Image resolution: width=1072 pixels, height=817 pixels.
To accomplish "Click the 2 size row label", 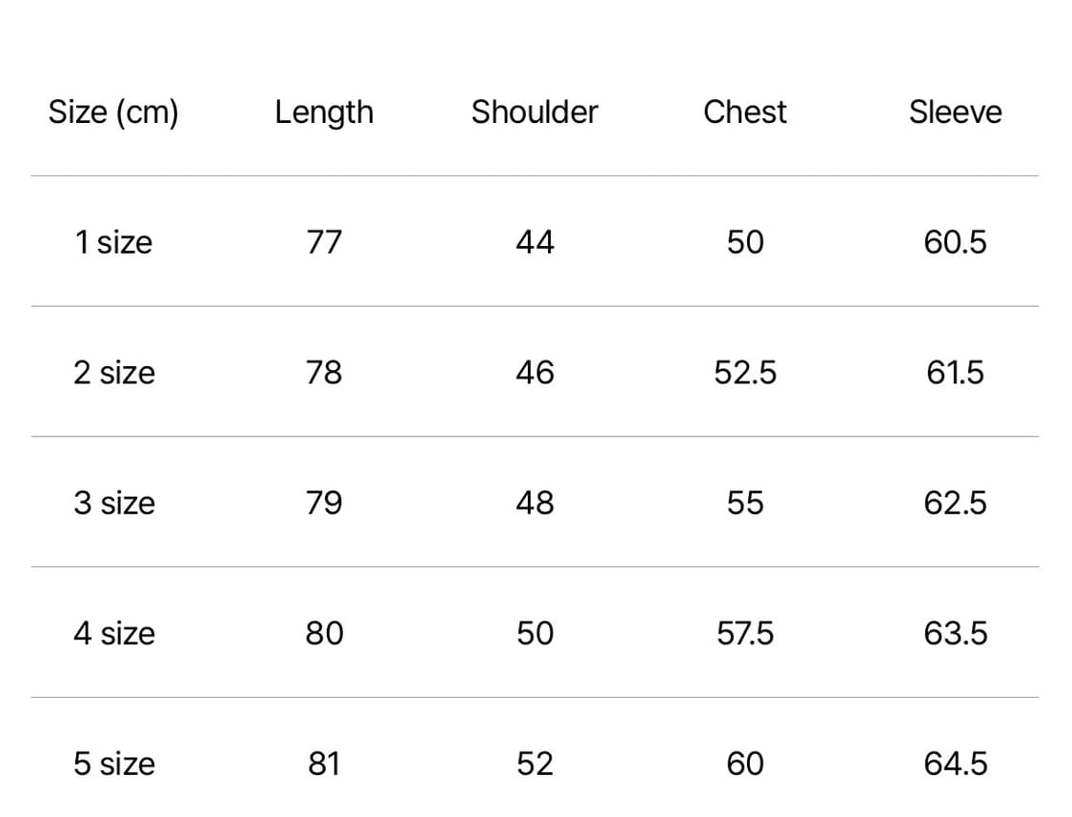I will (113, 373).
